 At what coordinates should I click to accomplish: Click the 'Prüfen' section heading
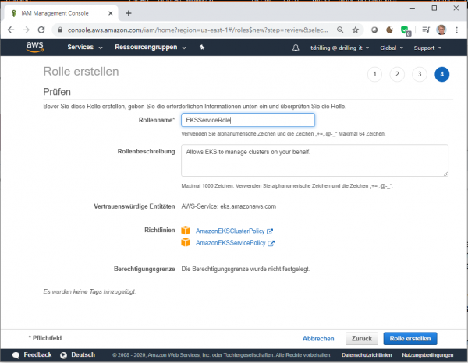tap(57, 92)
